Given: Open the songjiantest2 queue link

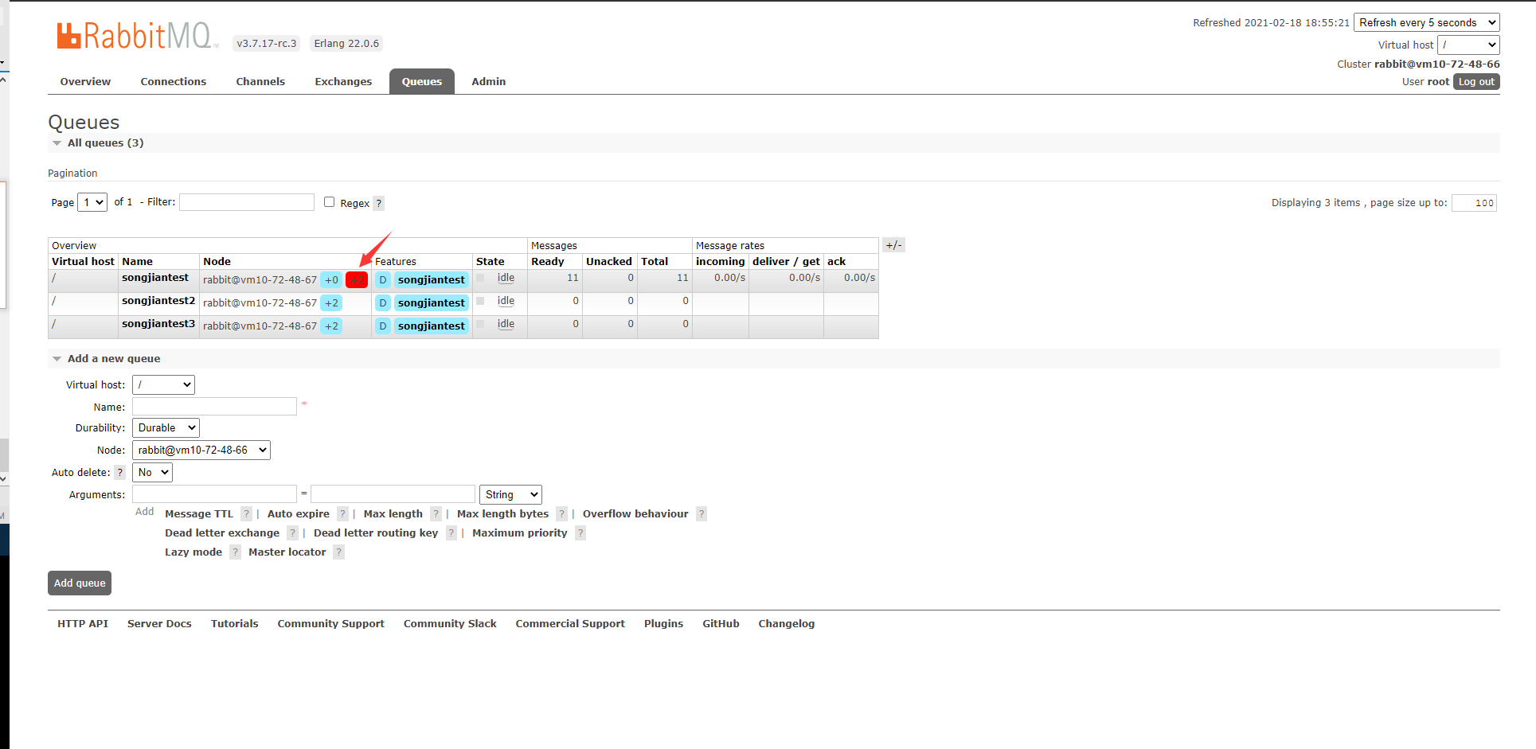Looking at the screenshot, I should pos(158,301).
